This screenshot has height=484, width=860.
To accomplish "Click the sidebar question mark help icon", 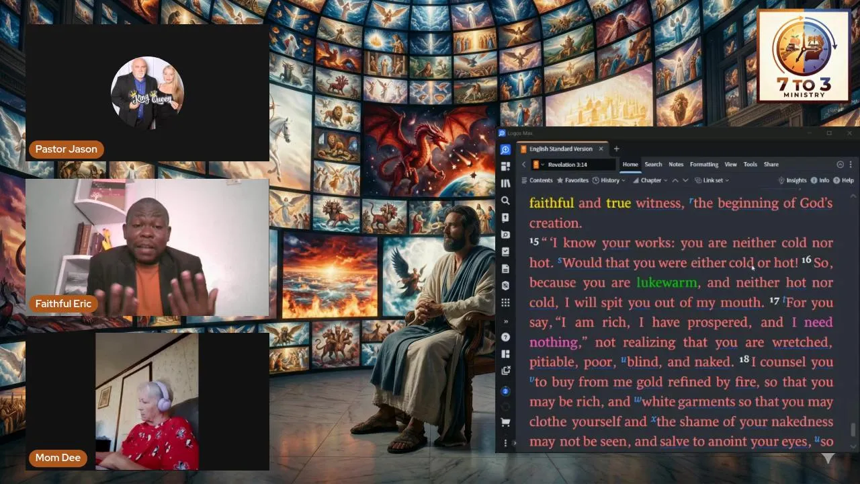I will 505,337.
